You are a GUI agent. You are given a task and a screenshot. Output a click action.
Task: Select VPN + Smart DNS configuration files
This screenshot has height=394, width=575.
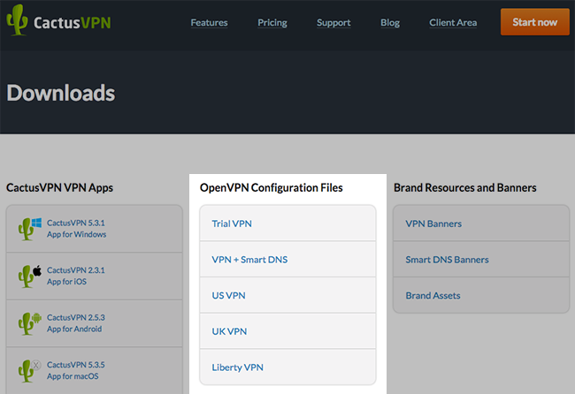(287, 259)
